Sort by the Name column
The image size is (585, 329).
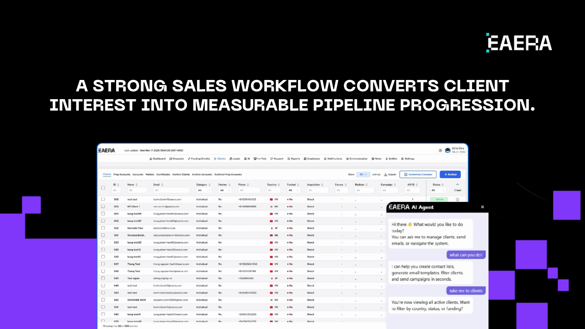pyautogui.click(x=132, y=185)
